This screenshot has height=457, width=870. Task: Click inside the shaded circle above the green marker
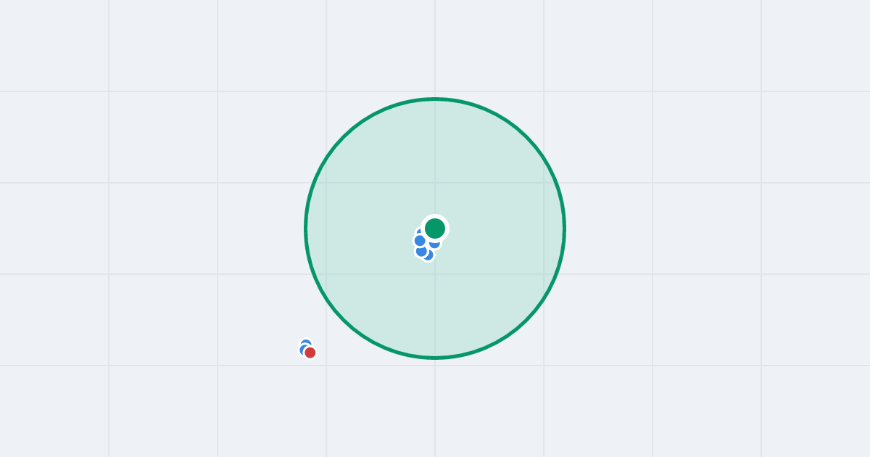[435, 160]
